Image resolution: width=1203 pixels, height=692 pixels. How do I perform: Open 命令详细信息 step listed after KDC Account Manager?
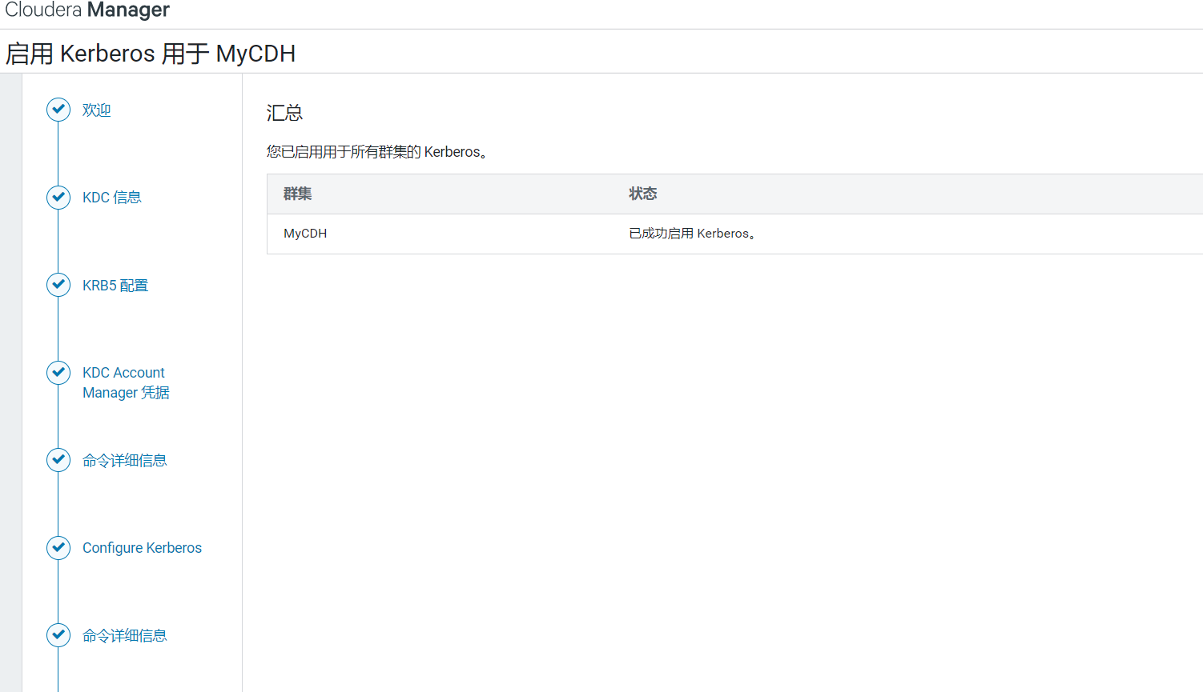click(x=125, y=461)
